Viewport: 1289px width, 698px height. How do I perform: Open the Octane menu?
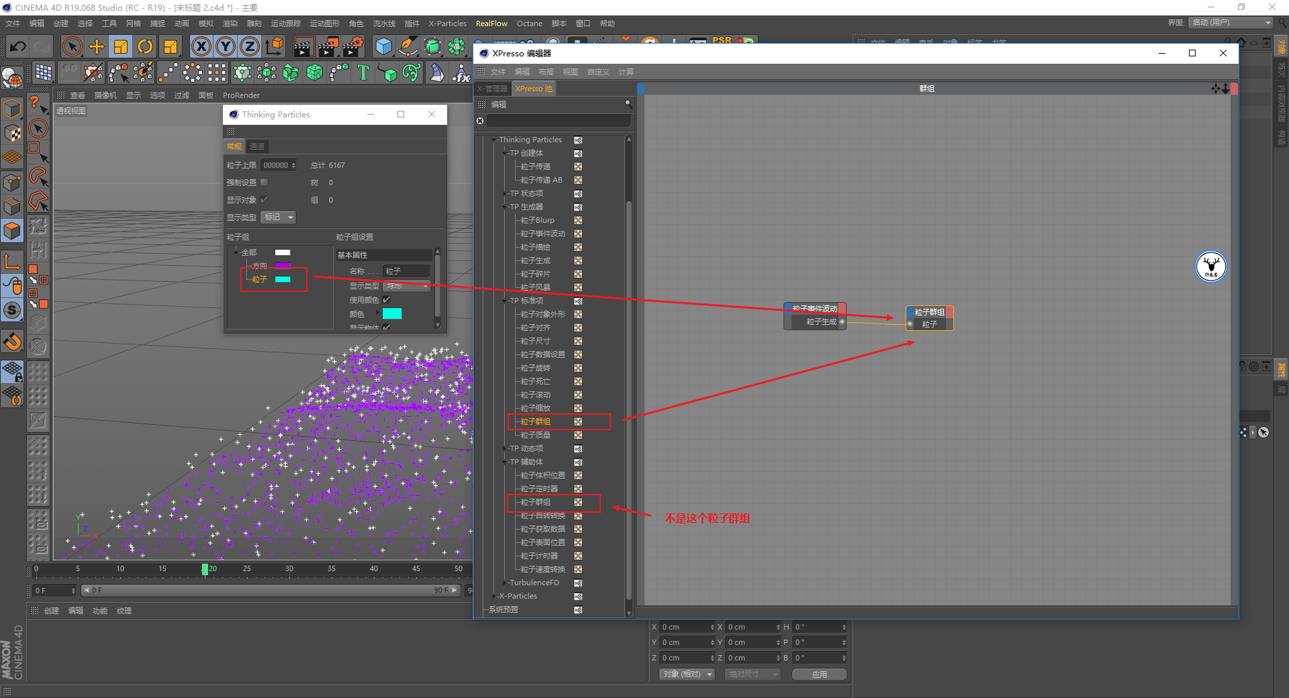click(x=529, y=23)
